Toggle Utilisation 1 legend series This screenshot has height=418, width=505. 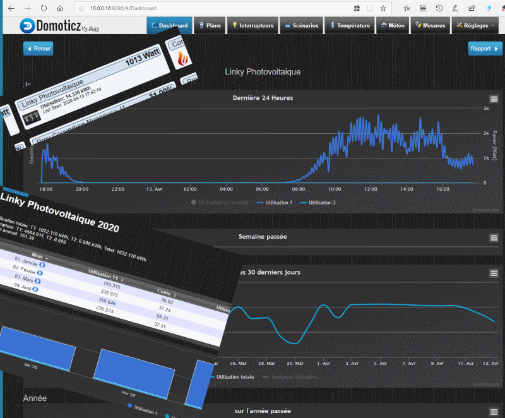[275, 203]
